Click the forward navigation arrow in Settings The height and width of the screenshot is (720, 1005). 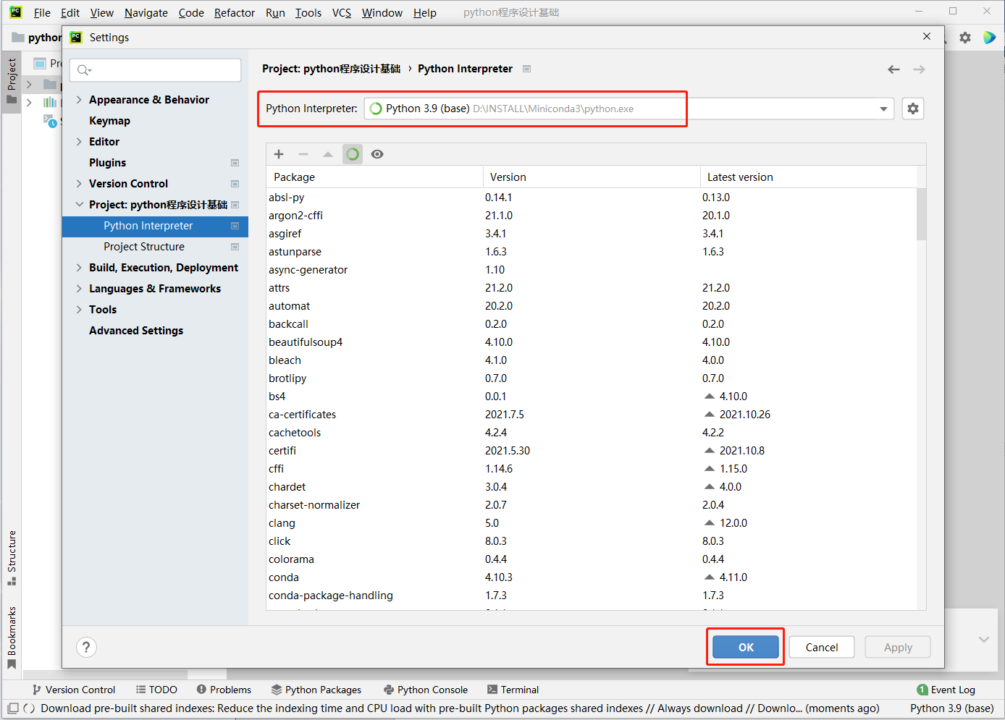919,69
